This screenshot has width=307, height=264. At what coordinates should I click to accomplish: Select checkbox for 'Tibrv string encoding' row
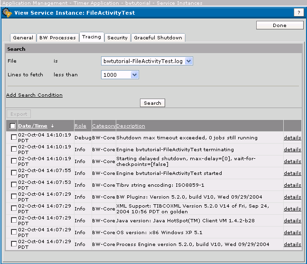click(13, 185)
